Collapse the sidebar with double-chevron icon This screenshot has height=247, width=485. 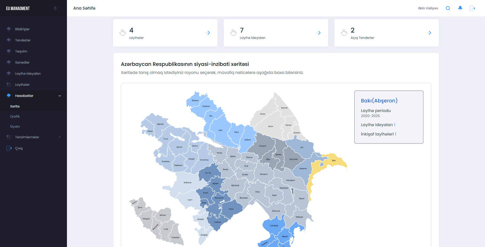click(56, 8)
